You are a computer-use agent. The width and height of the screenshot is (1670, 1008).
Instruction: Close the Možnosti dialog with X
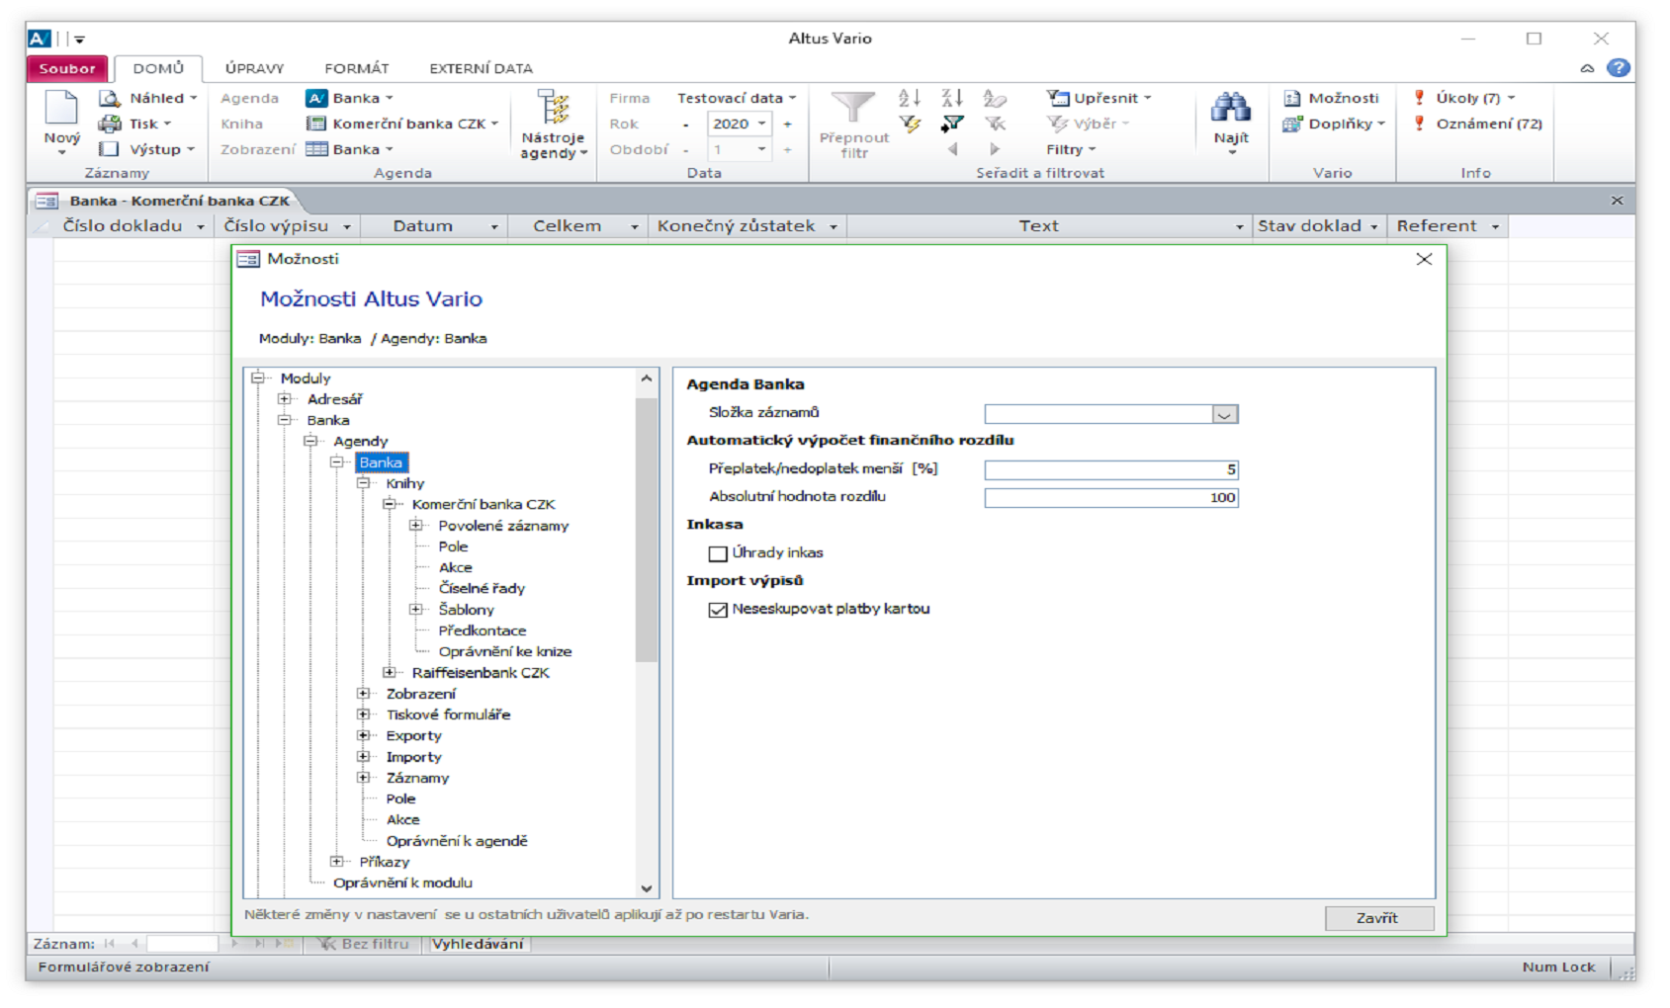(x=1424, y=259)
